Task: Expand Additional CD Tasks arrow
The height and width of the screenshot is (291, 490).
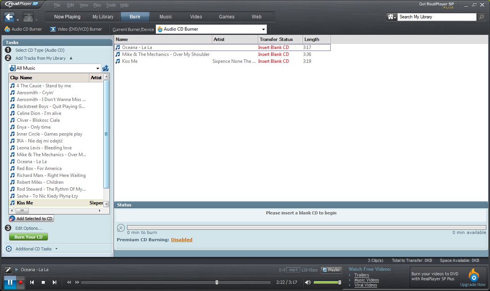Action: tap(56, 249)
